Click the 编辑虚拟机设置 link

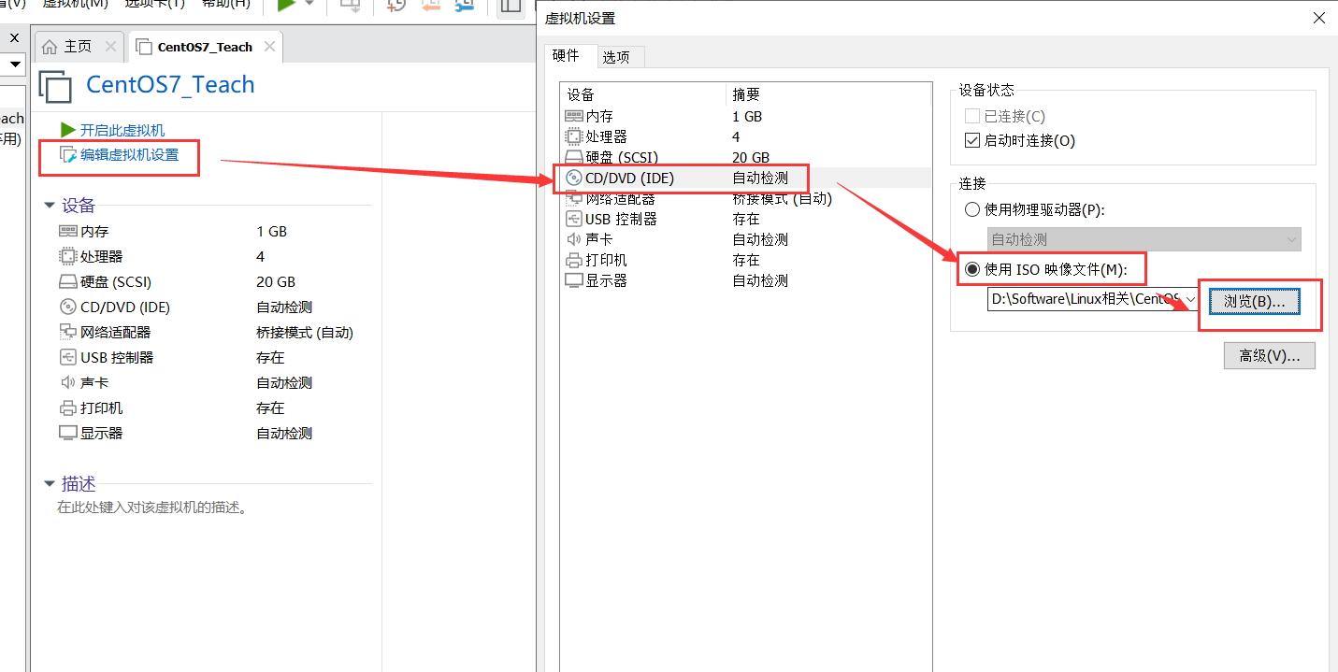(x=128, y=155)
